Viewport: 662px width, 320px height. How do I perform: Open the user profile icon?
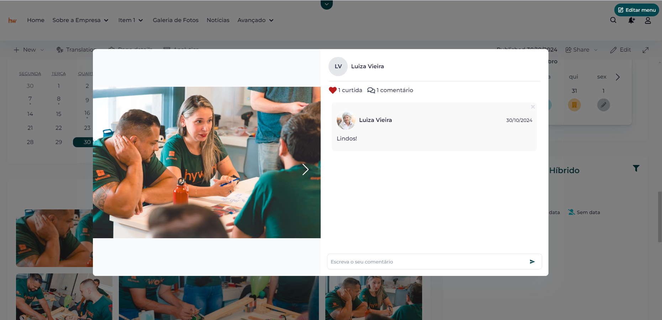(648, 20)
